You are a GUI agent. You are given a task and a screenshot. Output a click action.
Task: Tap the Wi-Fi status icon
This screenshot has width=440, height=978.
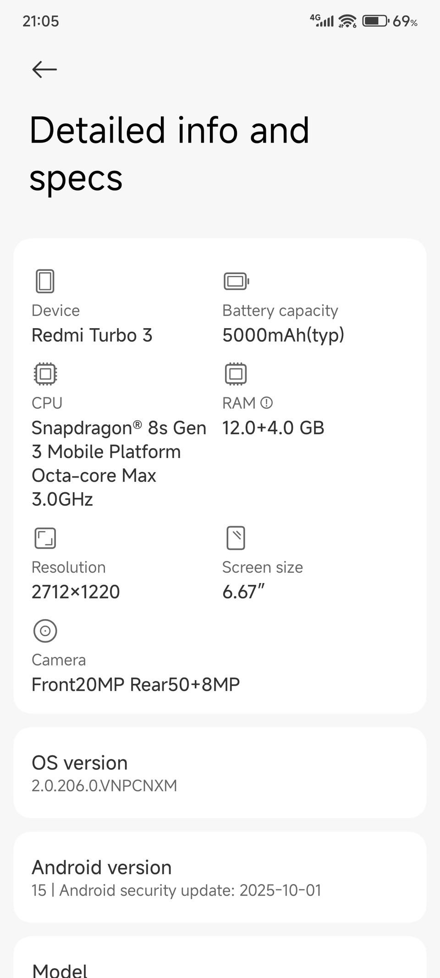(347, 21)
